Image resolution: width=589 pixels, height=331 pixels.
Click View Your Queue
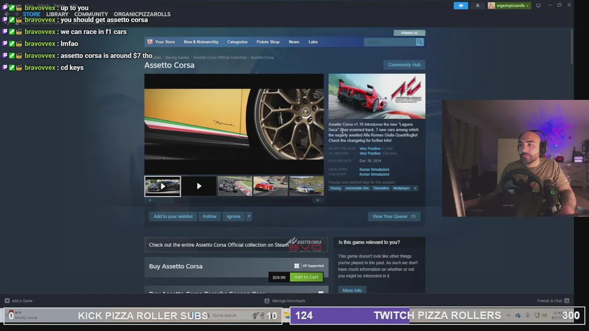point(394,217)
